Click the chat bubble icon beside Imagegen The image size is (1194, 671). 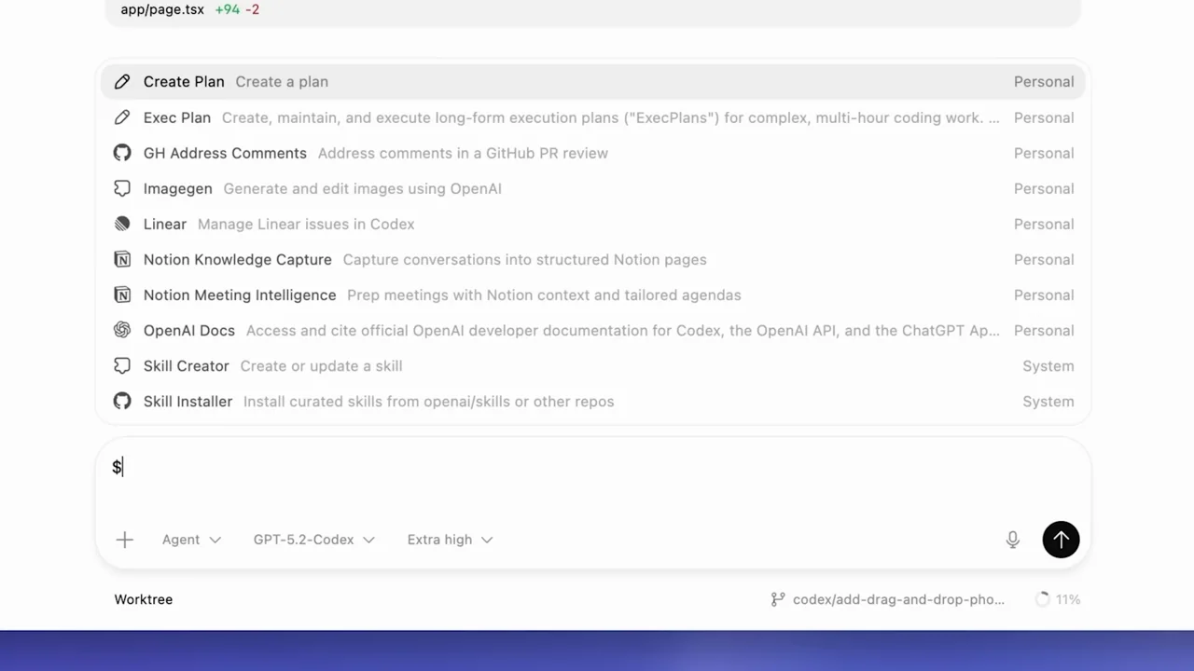[x=122, y=188]
